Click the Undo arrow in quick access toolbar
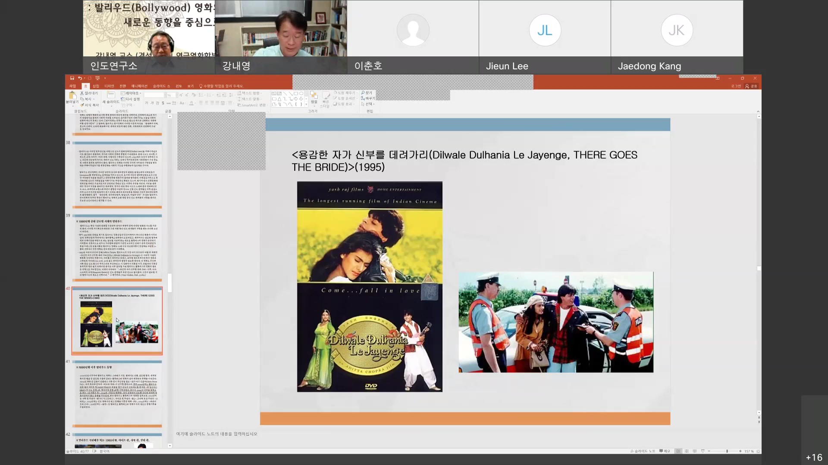This screenshot has width=828, height=465. click(x=80, y=78)
